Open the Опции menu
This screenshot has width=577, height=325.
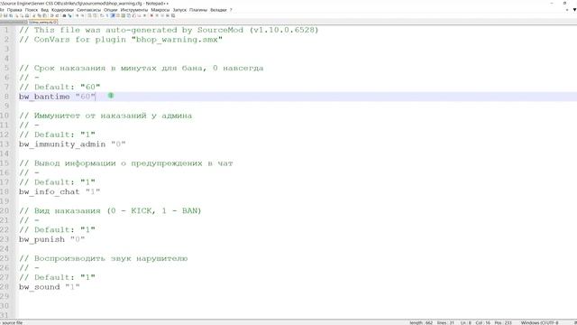(x=110, y=10)
